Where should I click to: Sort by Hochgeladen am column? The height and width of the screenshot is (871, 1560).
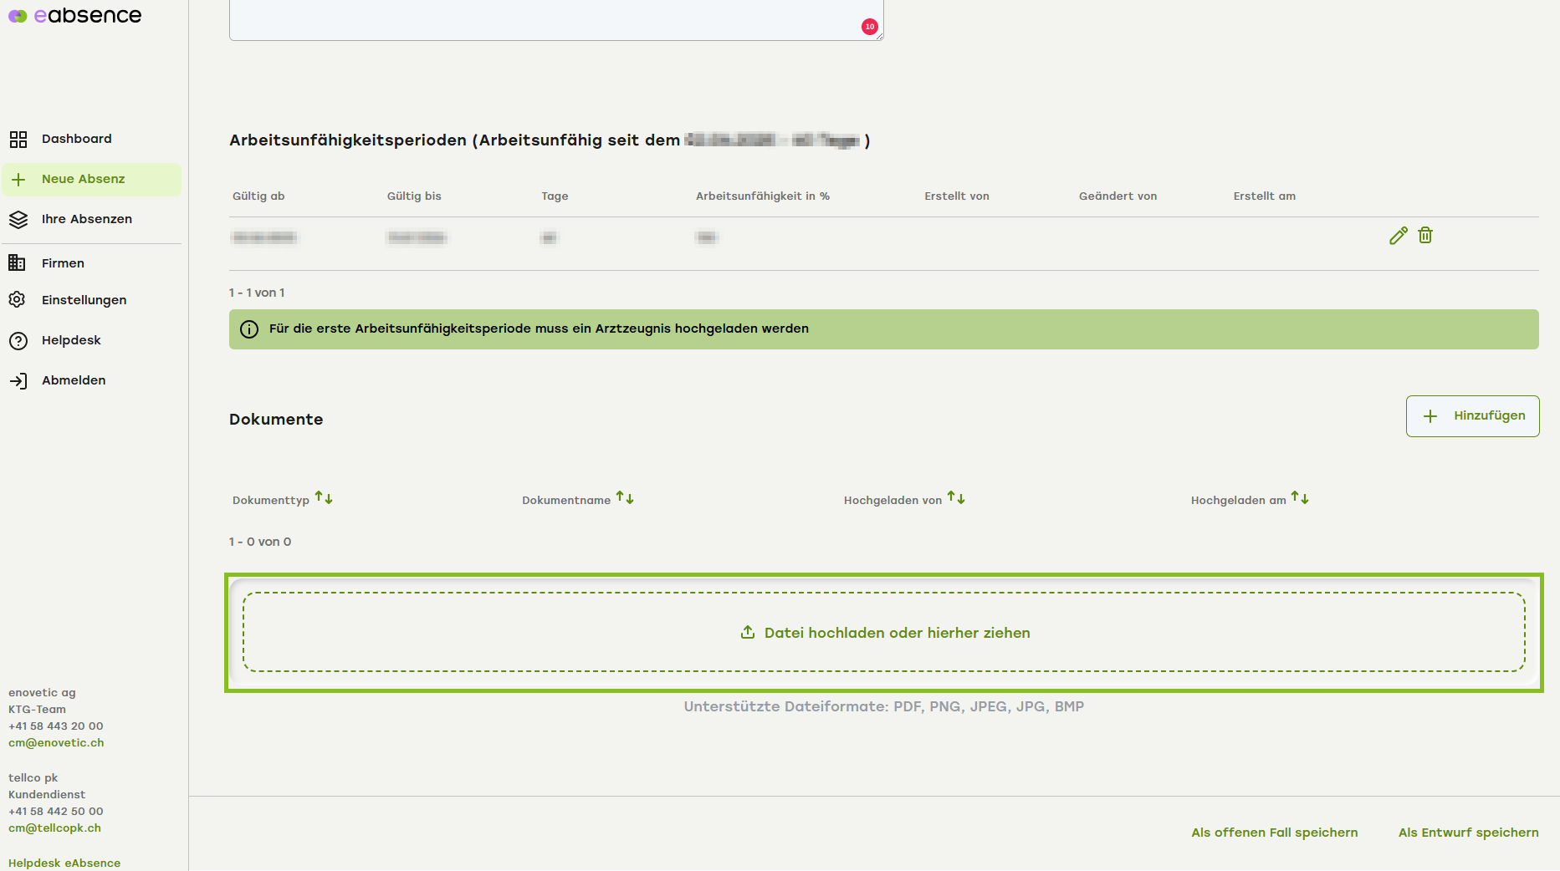pos(1300,499)
